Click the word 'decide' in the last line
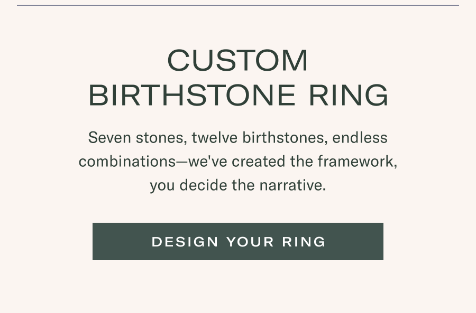The width and height of the screenshot is (476, 313). point(203,185)
